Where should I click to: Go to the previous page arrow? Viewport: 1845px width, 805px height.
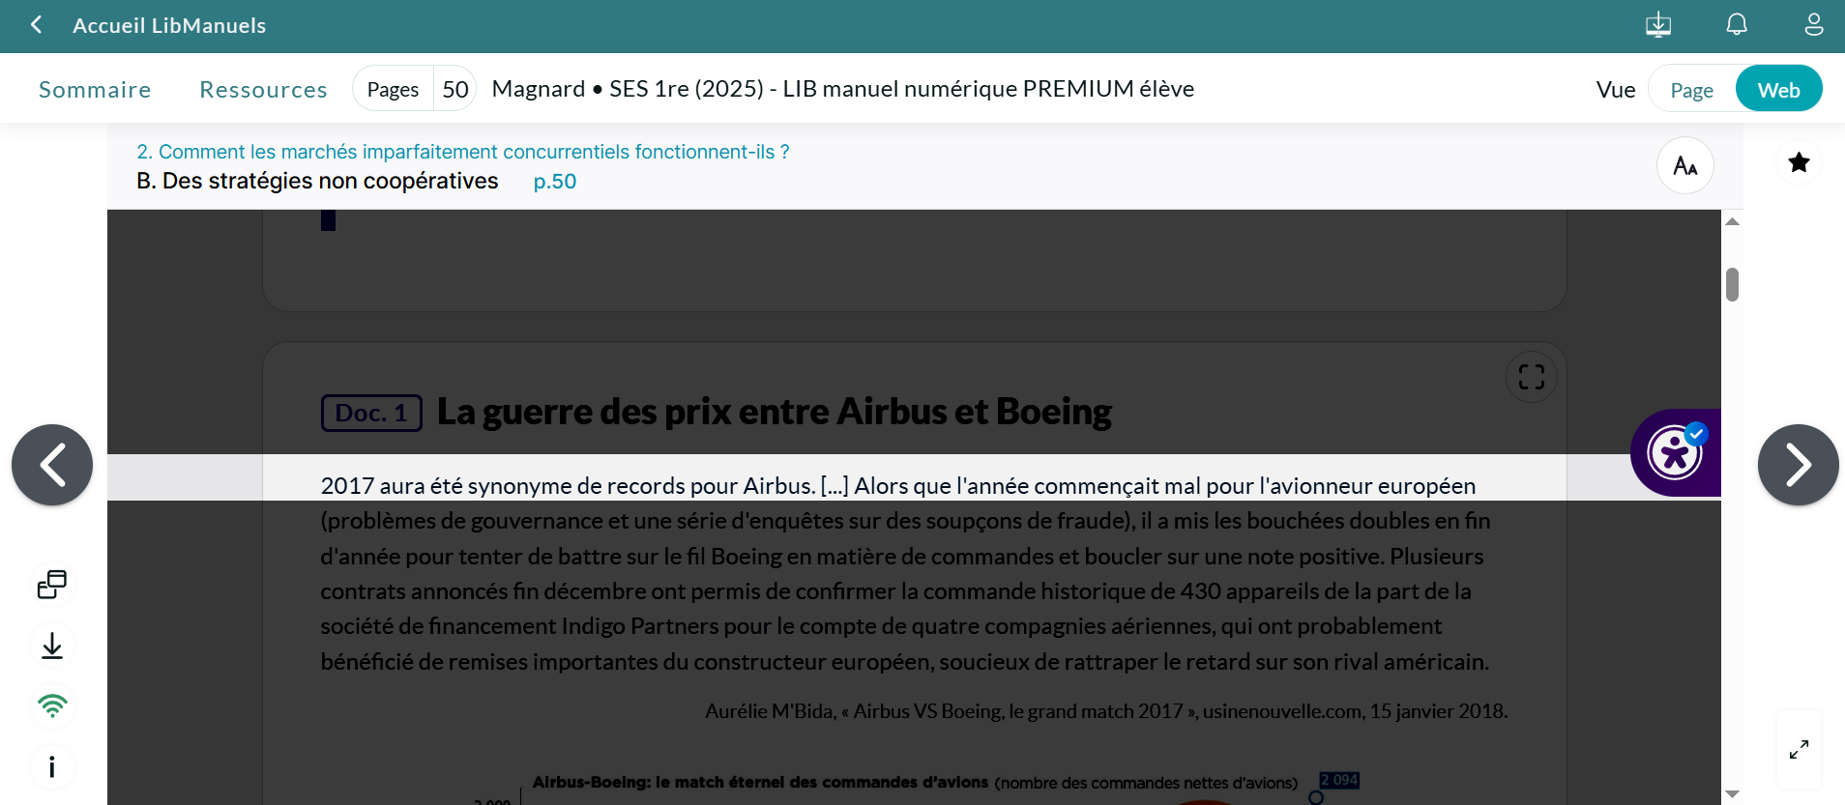52,465
